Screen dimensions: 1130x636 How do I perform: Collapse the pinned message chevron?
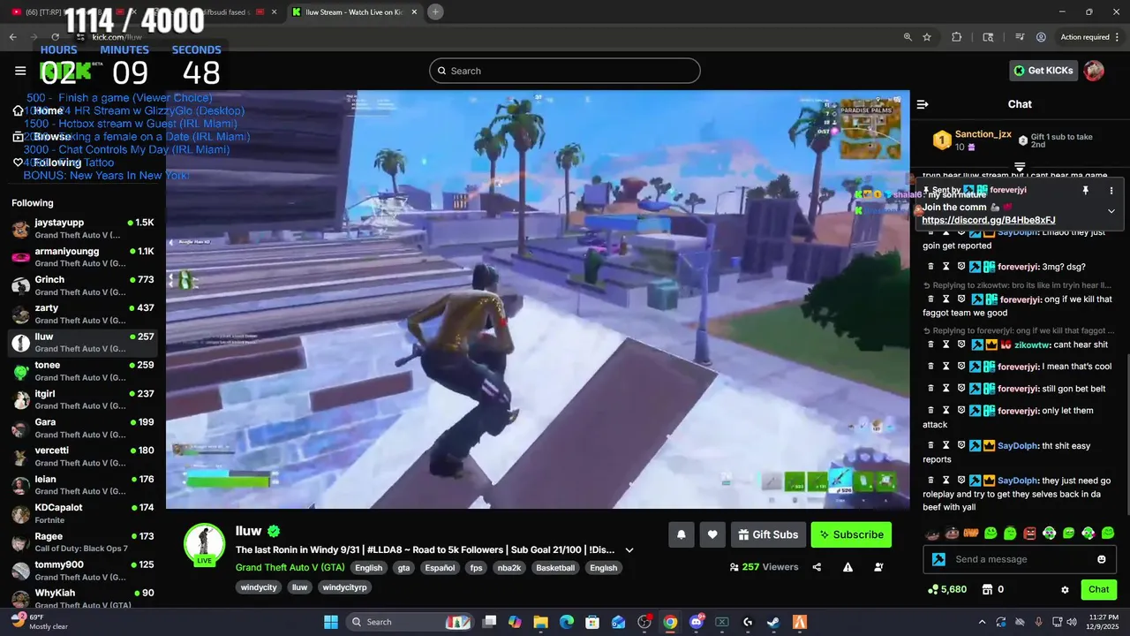click(1111, 211)
